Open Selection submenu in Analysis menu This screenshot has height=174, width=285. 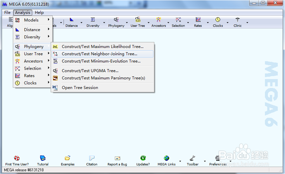[x=33, y=68]
